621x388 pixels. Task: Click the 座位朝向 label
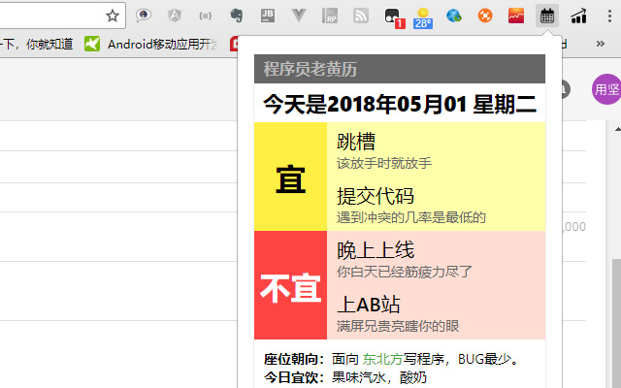(x=294, y=359)
